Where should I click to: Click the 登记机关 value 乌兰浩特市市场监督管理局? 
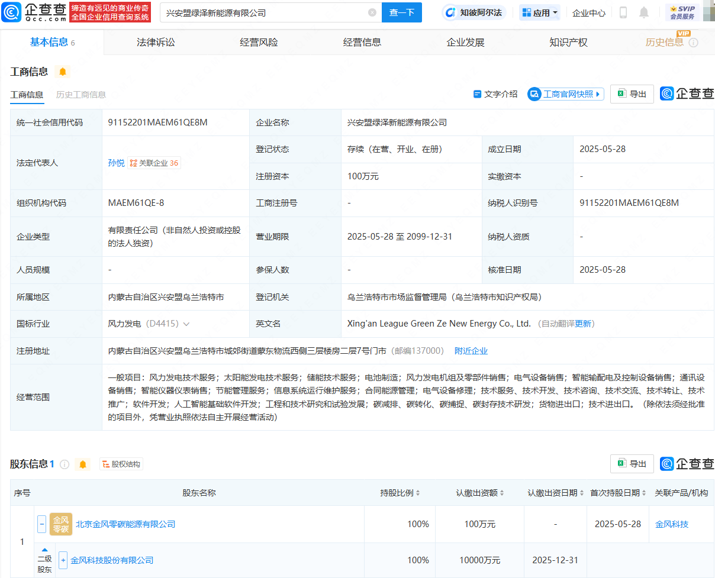[x=445, y=297]
